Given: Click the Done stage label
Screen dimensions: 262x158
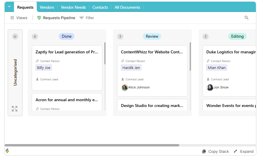Looking at the screenshot, I should [x=66, y=37].
